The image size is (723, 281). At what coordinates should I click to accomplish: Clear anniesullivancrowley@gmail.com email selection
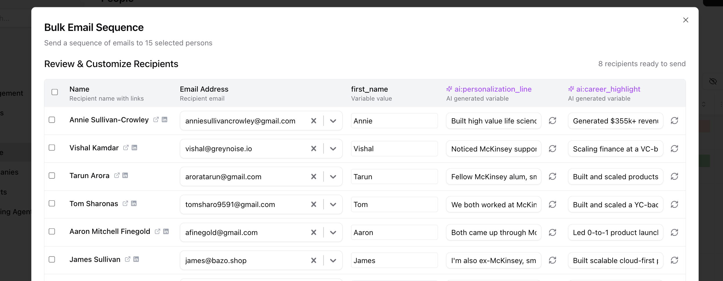point(313,121)
